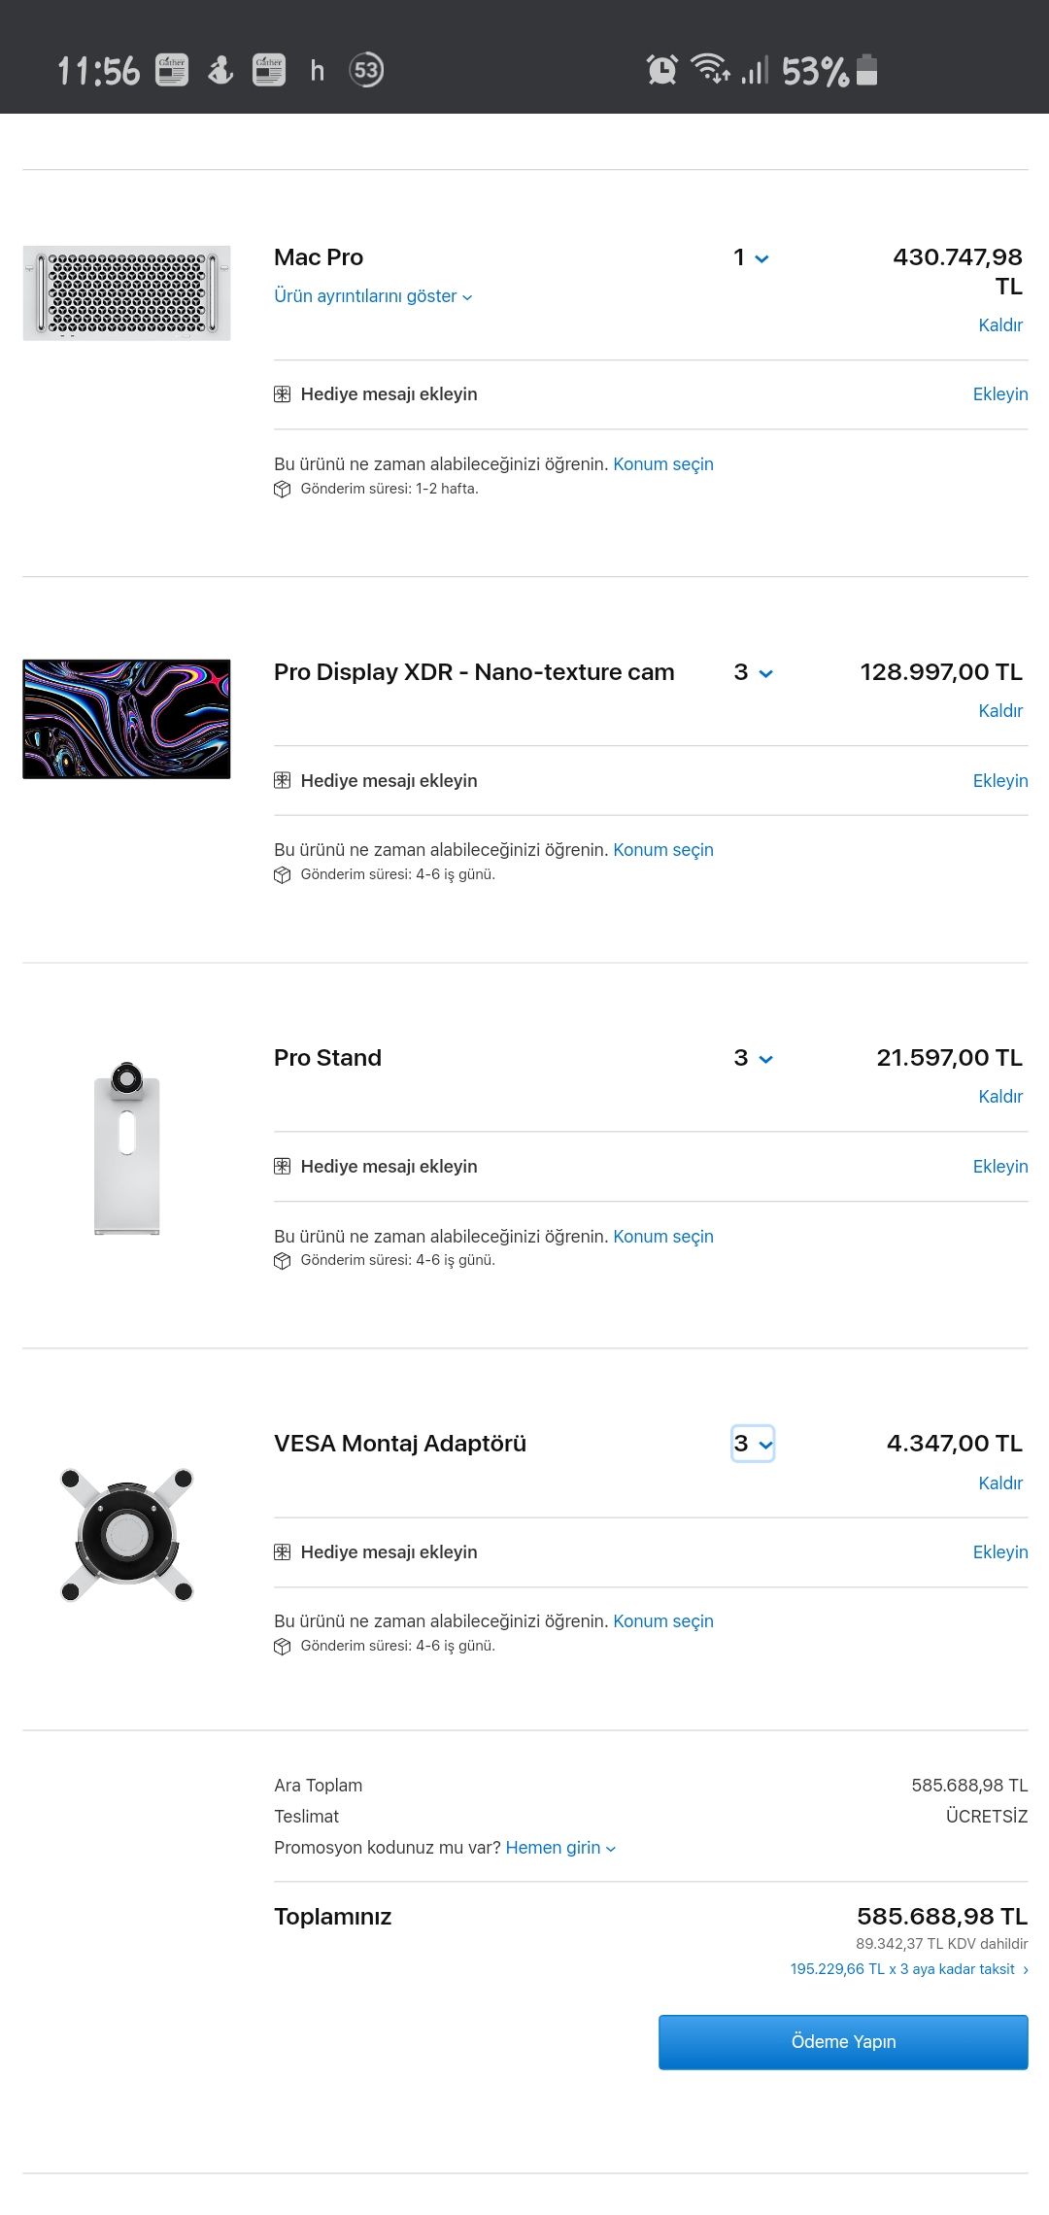Screen dimensions: 1049x2215
Task: Tap the Wi-Fi status bar icon
Action: pyautogui.click(x=710, y=69)
